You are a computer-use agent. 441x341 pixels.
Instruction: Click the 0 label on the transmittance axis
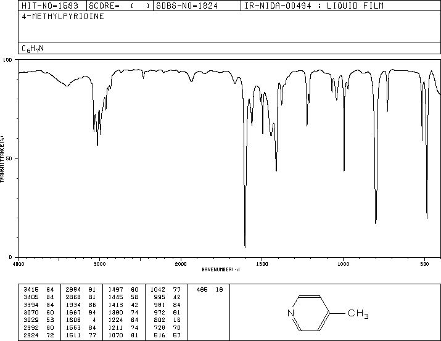pos(10,257)
